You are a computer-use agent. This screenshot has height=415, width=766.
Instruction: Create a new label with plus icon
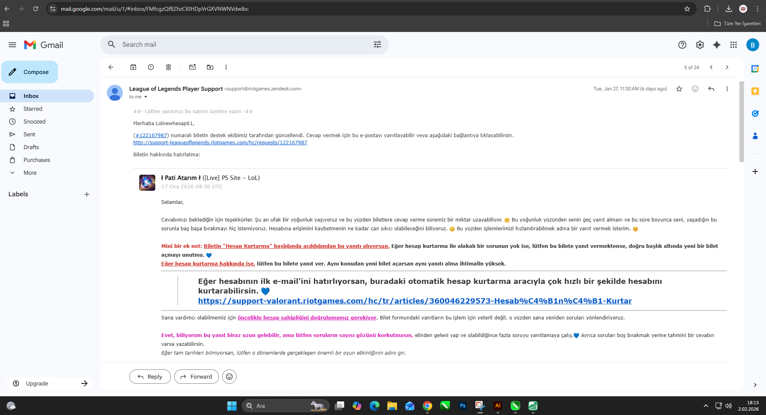click(x=87, y=194)
